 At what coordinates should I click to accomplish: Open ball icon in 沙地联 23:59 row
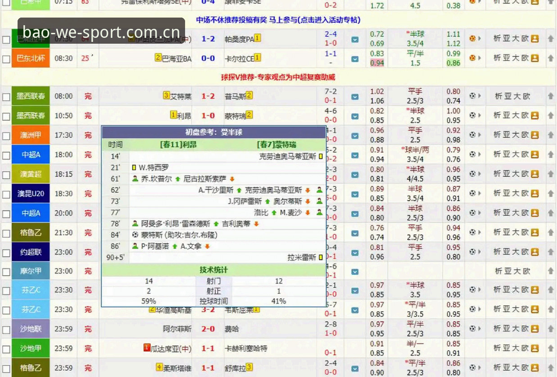[x=472, y=329]
